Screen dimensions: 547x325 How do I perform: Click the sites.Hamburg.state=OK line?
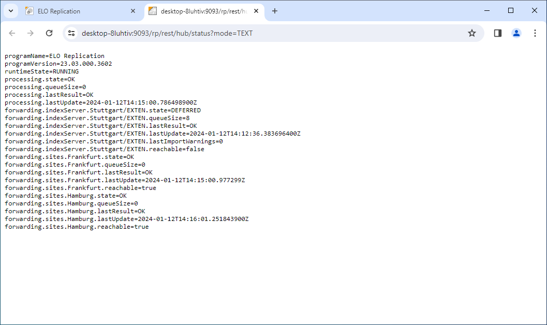pos(66,196)
